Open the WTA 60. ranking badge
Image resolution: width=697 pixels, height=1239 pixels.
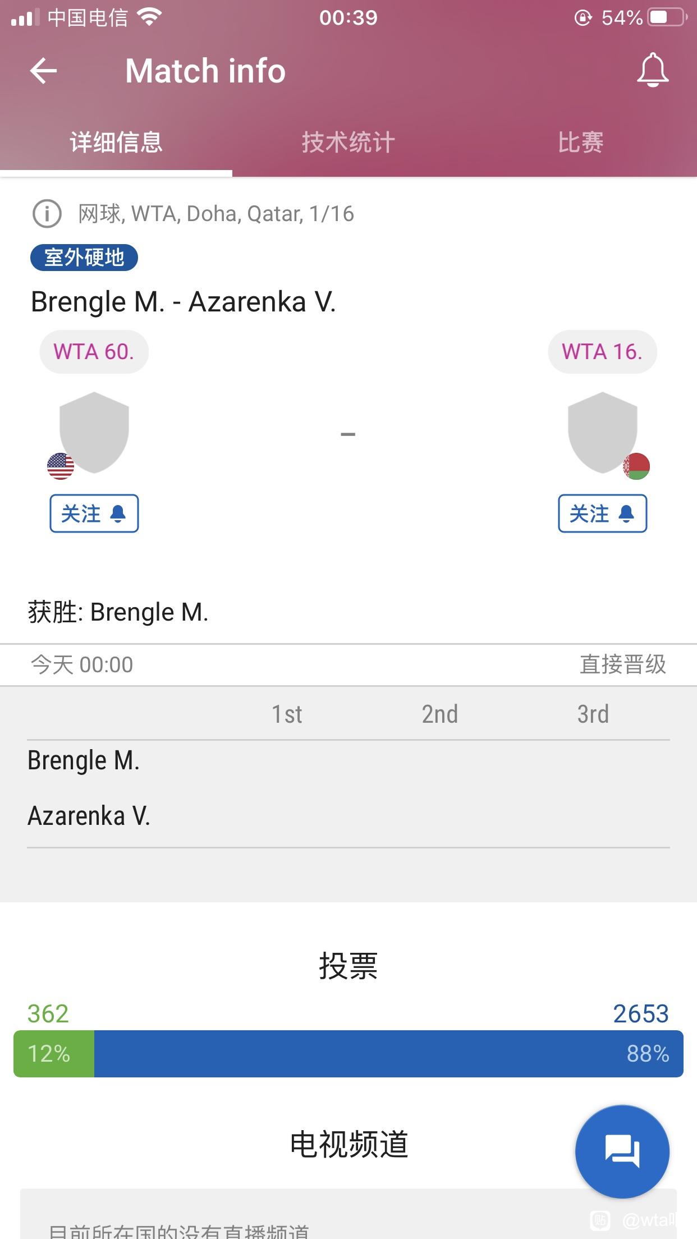(x=94, y=352)
